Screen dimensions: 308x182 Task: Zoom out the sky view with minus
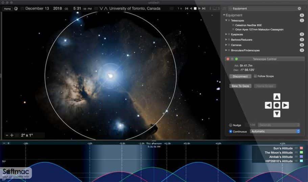click(x=7, y=135)
